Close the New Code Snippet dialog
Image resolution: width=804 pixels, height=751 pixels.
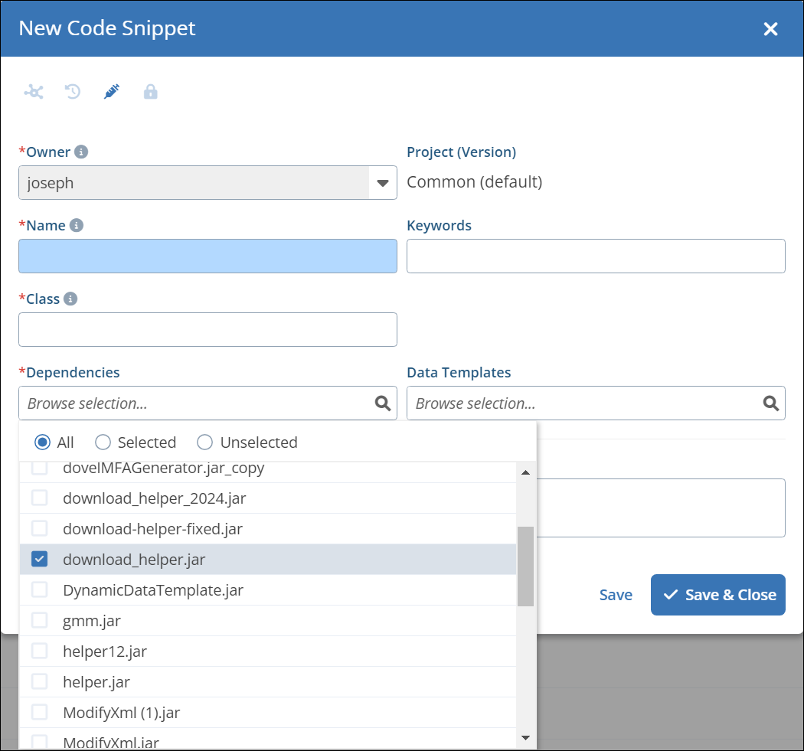click(770, 29)
